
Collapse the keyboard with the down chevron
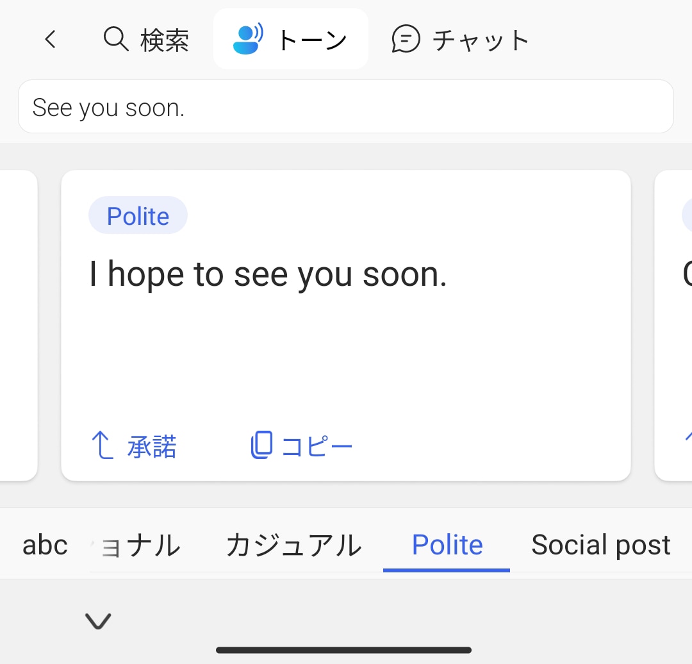pos(98,620)
